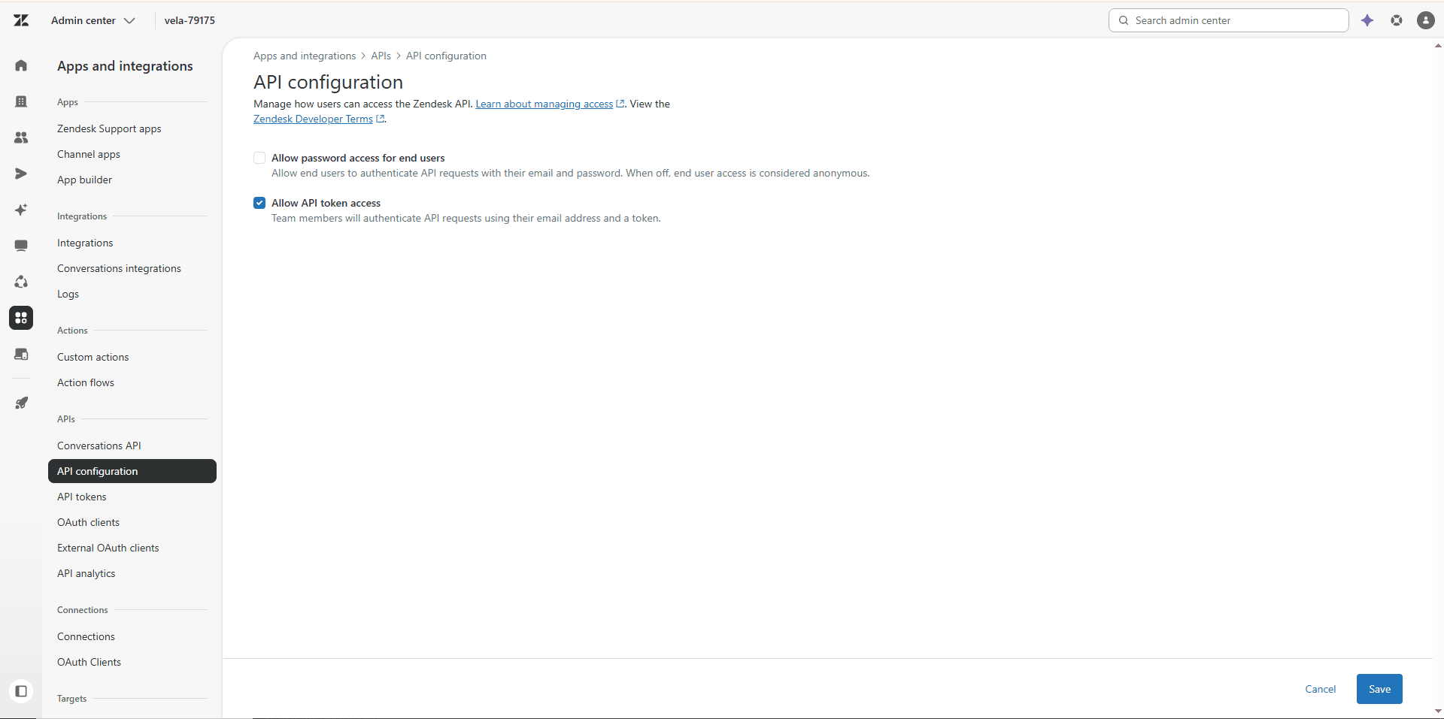The height and width of the screenshot is (719, 1444).
Task: Click Learn about managing access link
Action: pyautogui.click(x=545, y=104)
